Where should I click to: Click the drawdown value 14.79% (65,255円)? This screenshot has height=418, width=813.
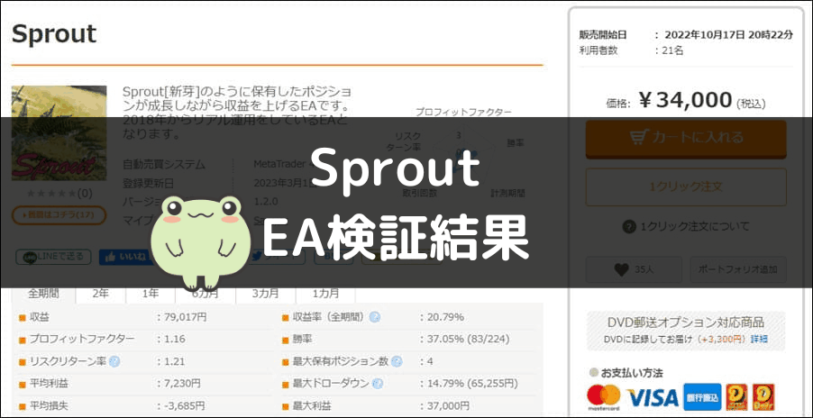[x=471, y=384]
